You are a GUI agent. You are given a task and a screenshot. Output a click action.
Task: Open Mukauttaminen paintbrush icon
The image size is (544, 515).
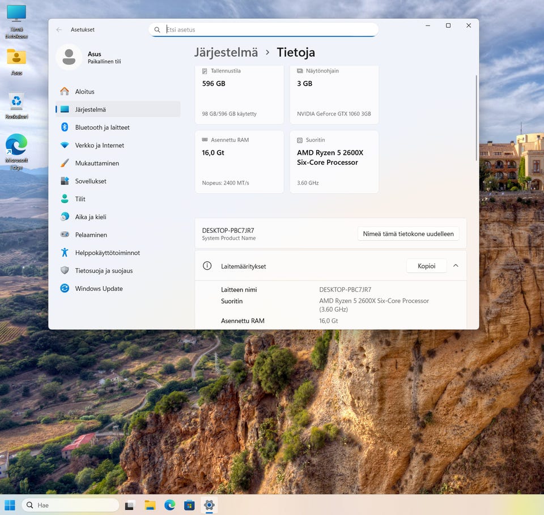point(65,163)
